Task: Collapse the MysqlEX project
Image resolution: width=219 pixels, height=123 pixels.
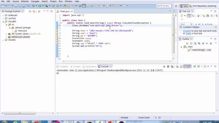Action: 3,22
